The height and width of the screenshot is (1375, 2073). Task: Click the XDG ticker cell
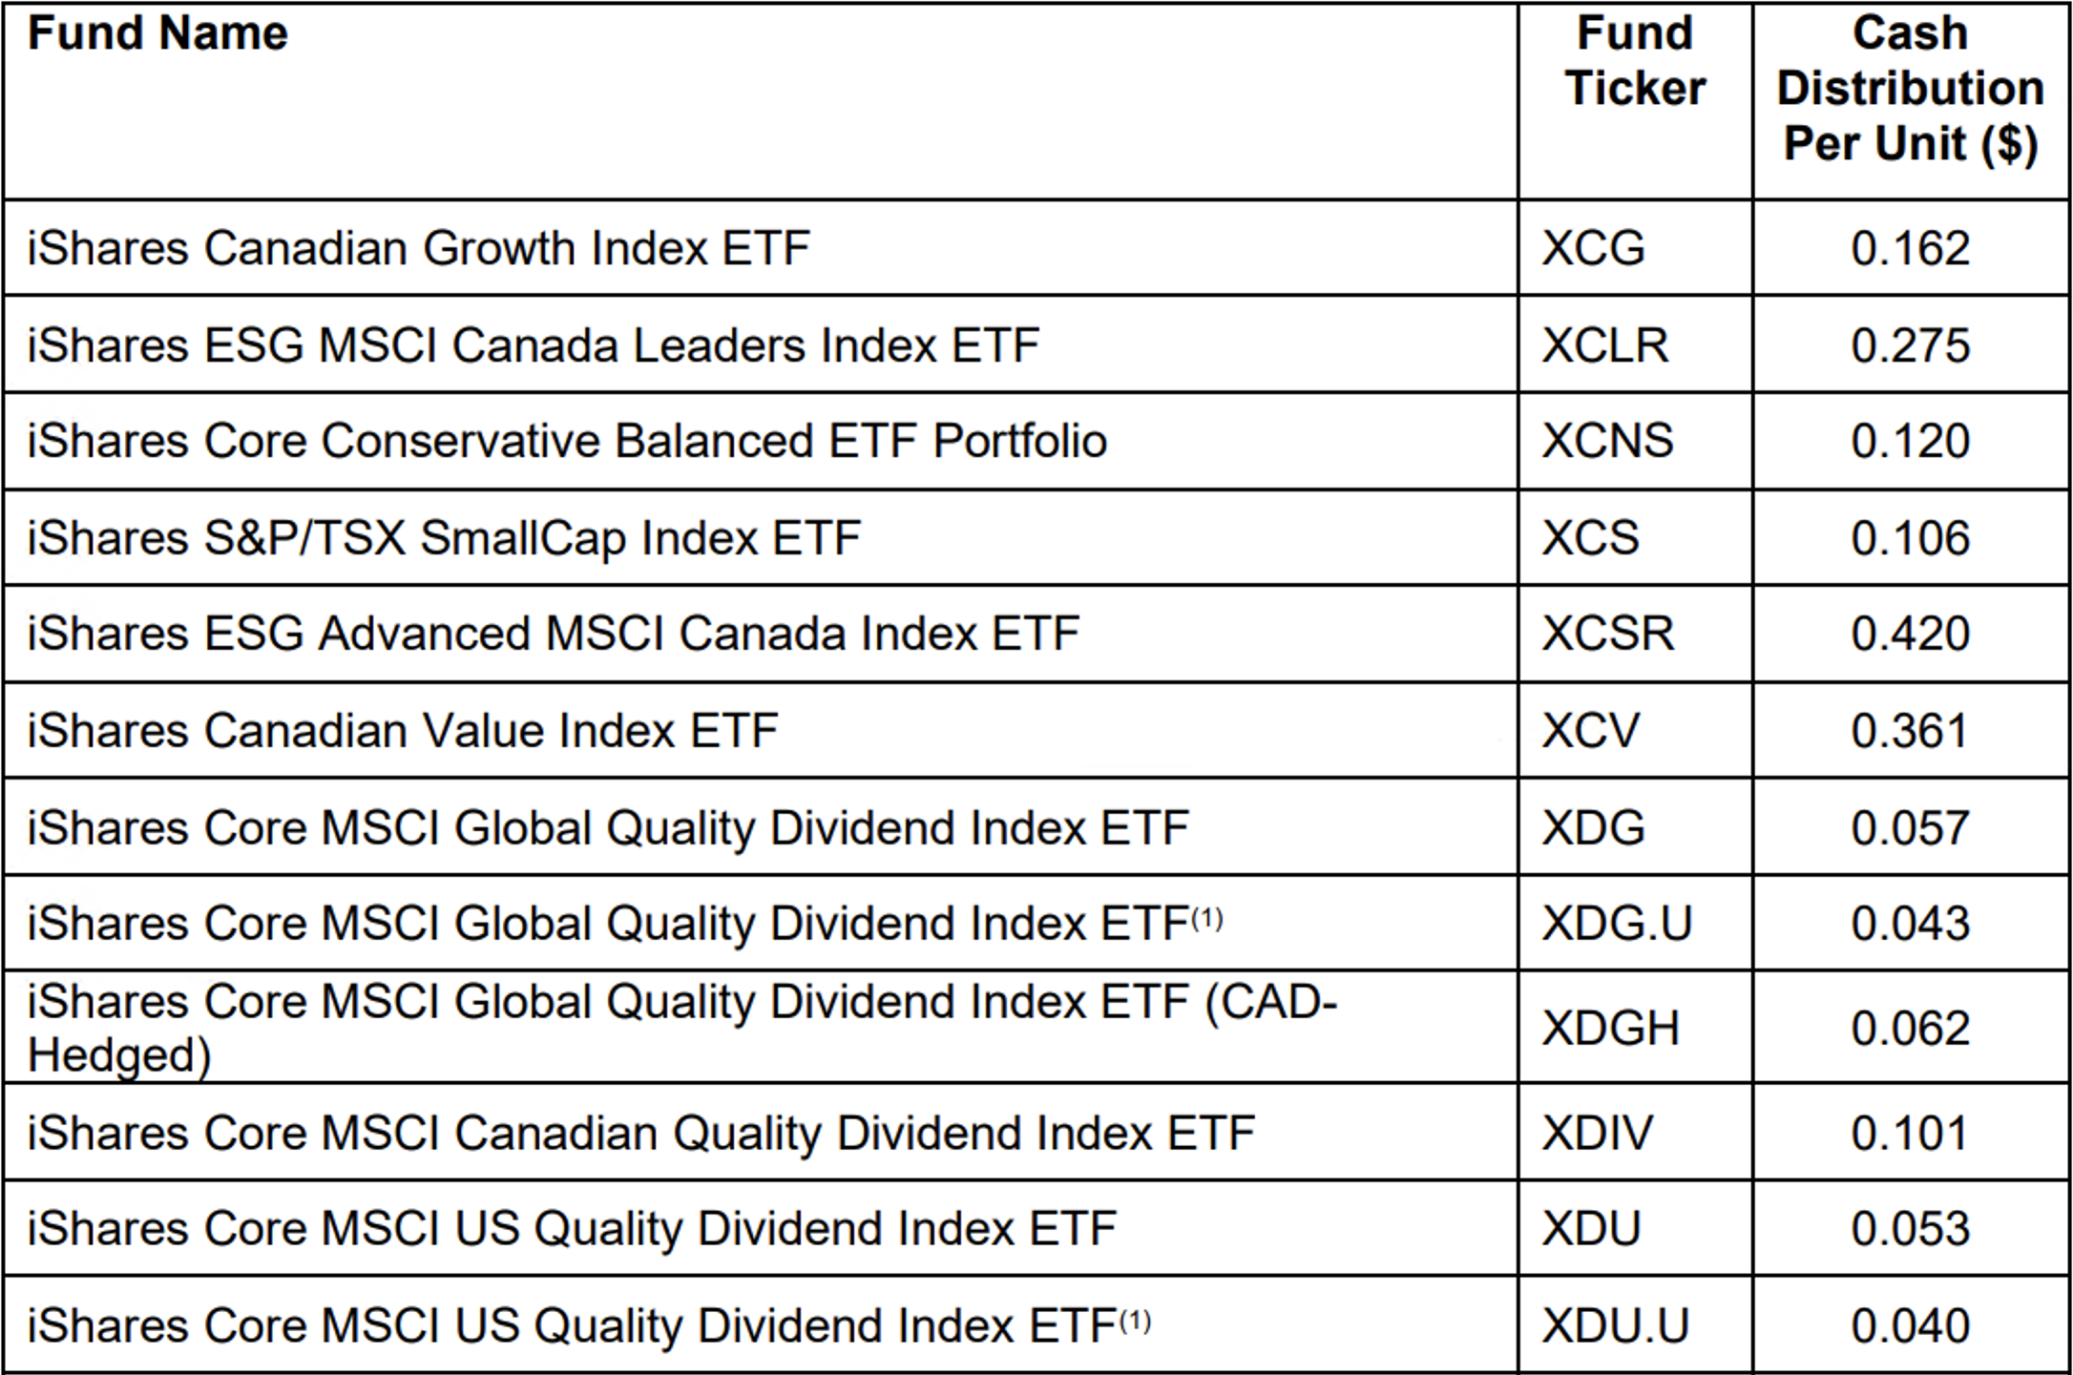1594,827
